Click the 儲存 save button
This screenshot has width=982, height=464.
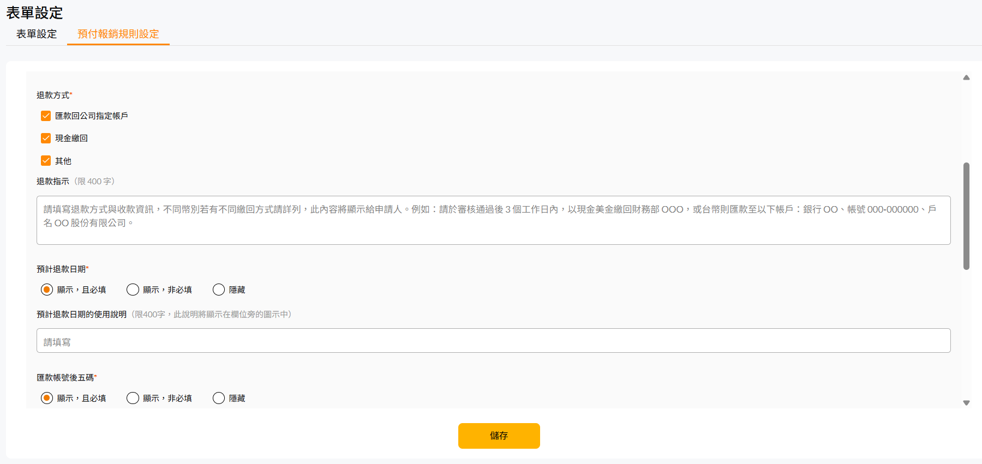(x=499, y=436)
